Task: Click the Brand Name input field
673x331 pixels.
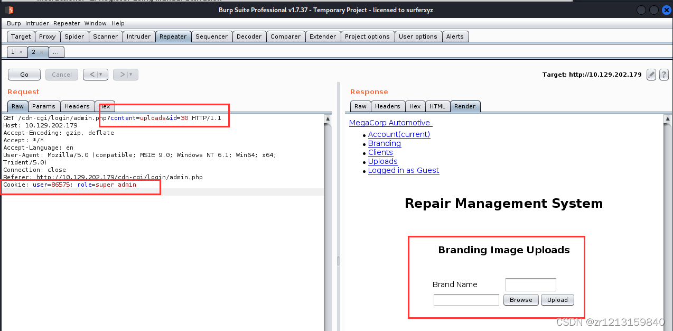Action: [531, 284]
